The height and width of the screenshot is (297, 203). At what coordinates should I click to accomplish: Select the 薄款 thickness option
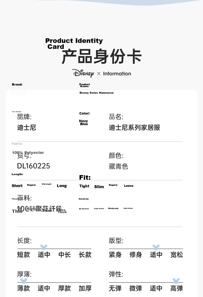(x=24, y=288)
